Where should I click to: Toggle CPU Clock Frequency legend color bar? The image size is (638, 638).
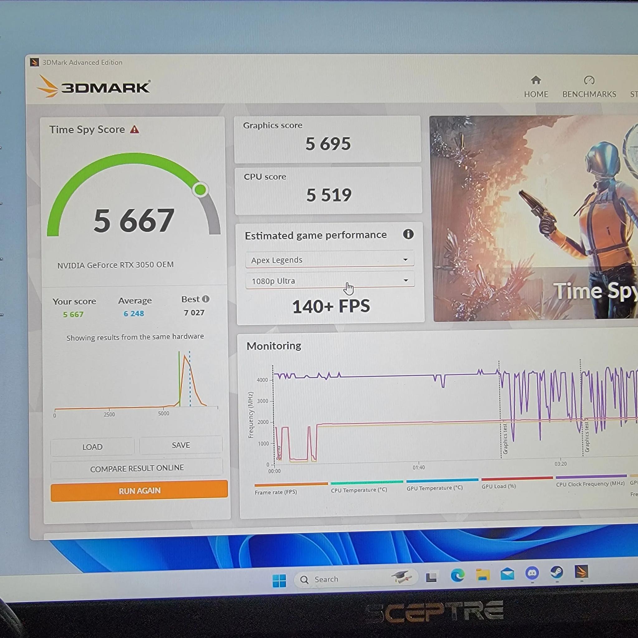click(591, 477)
